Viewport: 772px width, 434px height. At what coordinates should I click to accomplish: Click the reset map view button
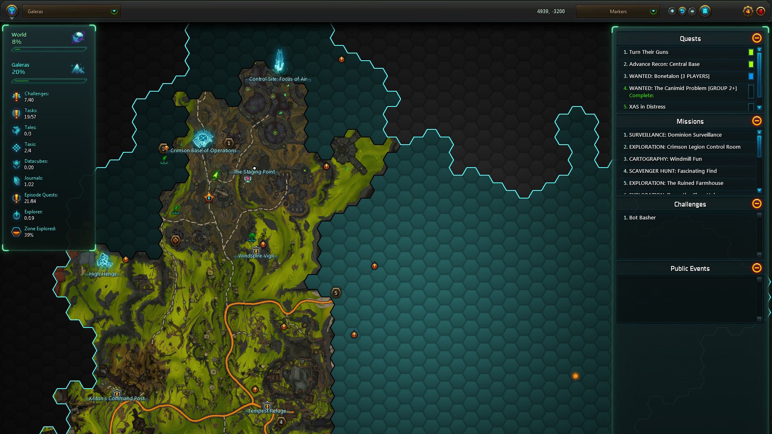coord(682,11)
